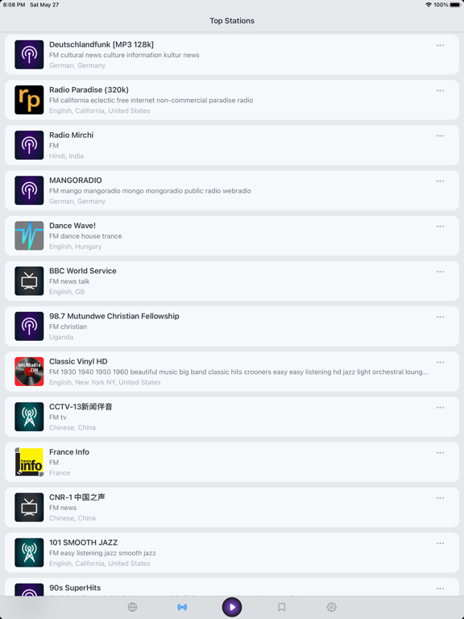
Task: Tap the Top Stations header title
Action: [x=232, y=21]
